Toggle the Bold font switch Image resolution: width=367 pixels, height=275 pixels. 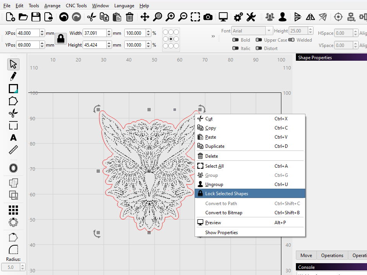click(x=235, y=40)
